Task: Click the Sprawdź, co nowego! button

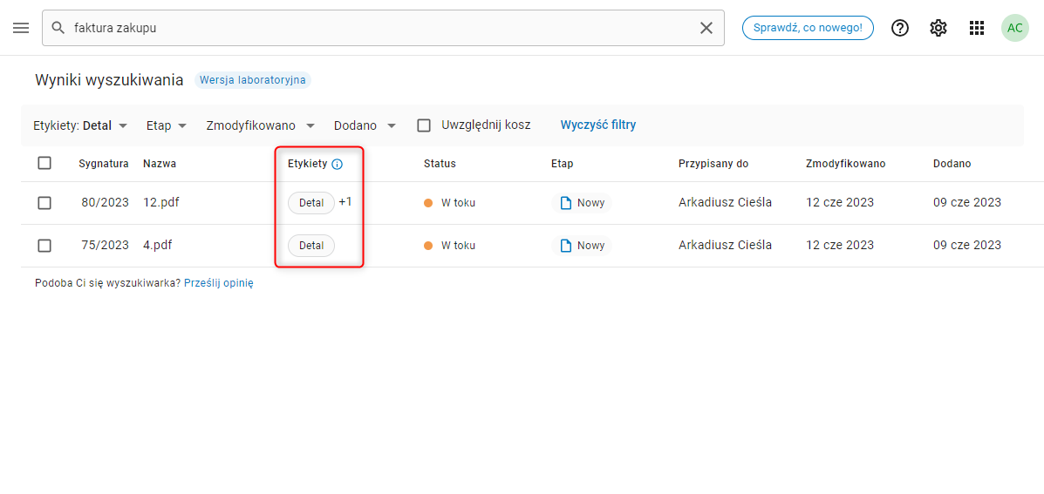Action: click(808, 28)
